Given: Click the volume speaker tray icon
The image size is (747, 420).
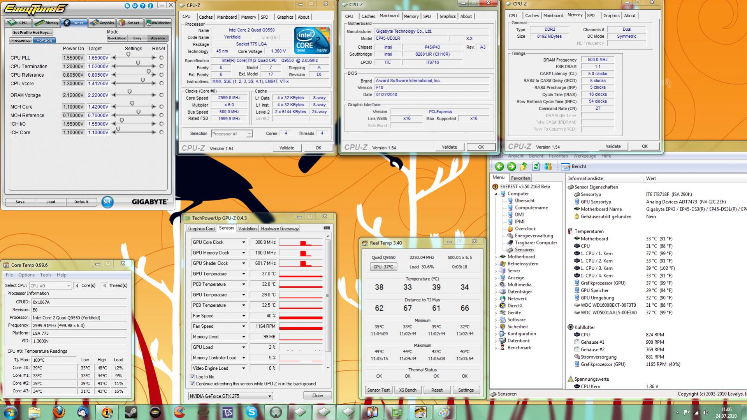Looking at the screenshot, I should click(x=705, y=413).
